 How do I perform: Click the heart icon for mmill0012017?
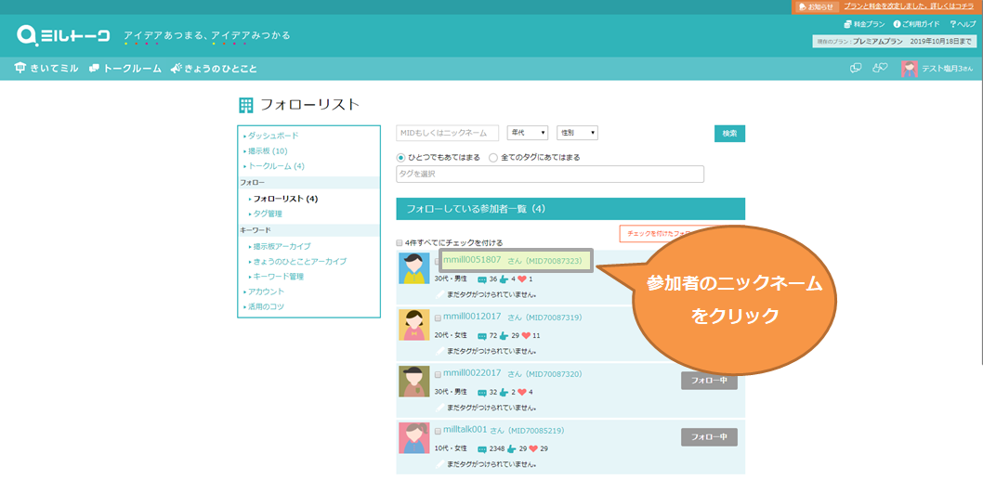526,335
